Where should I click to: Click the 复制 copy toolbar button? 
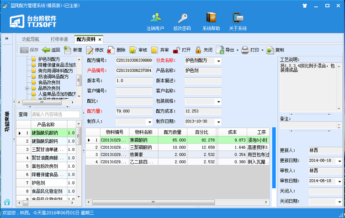(275, 50)
